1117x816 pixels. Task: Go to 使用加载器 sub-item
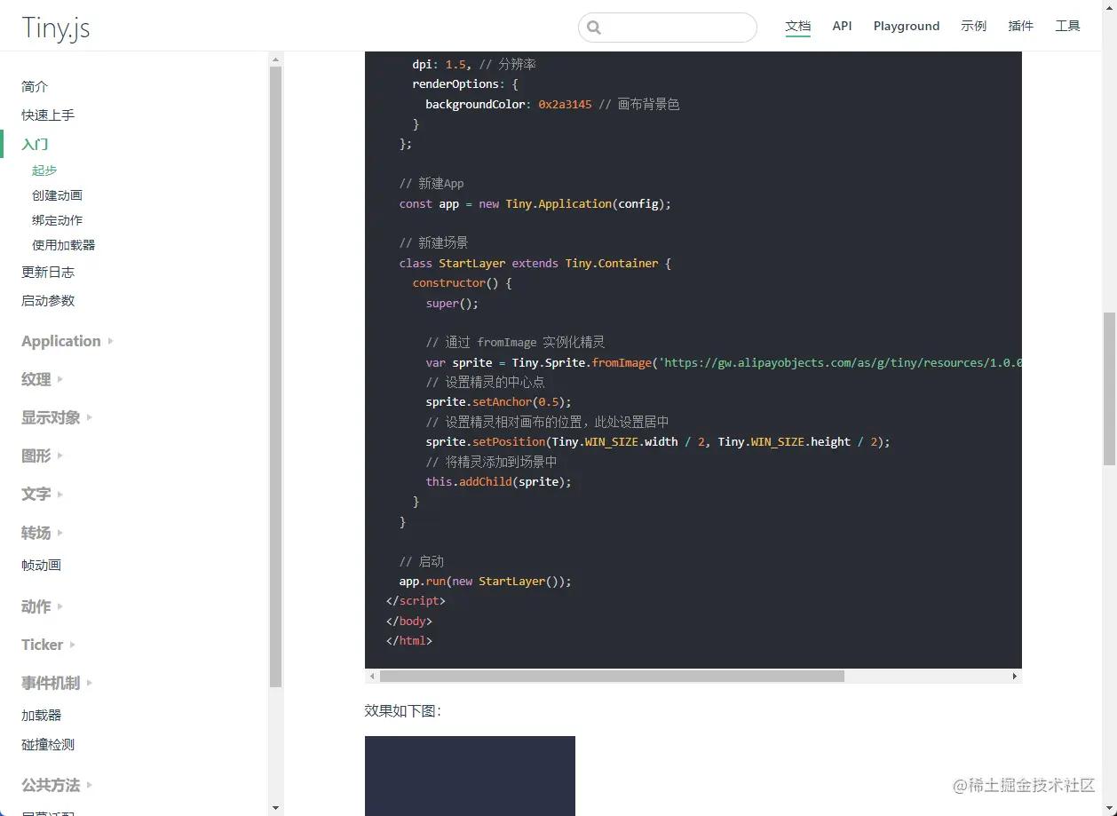pyautogui.click(x=63, y=244)
